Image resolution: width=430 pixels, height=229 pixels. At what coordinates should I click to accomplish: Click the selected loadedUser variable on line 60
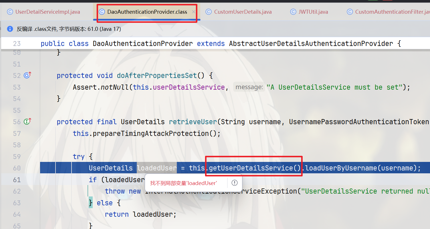pos(156,168)
